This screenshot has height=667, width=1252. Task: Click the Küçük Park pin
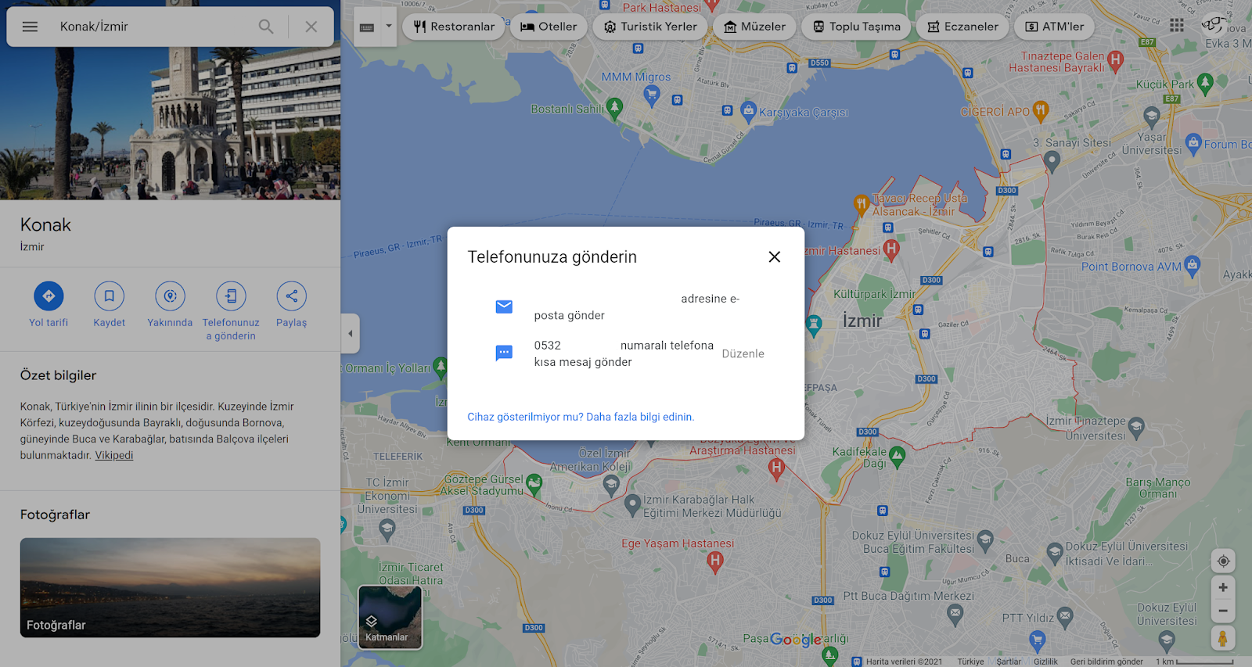(1205, 83)
